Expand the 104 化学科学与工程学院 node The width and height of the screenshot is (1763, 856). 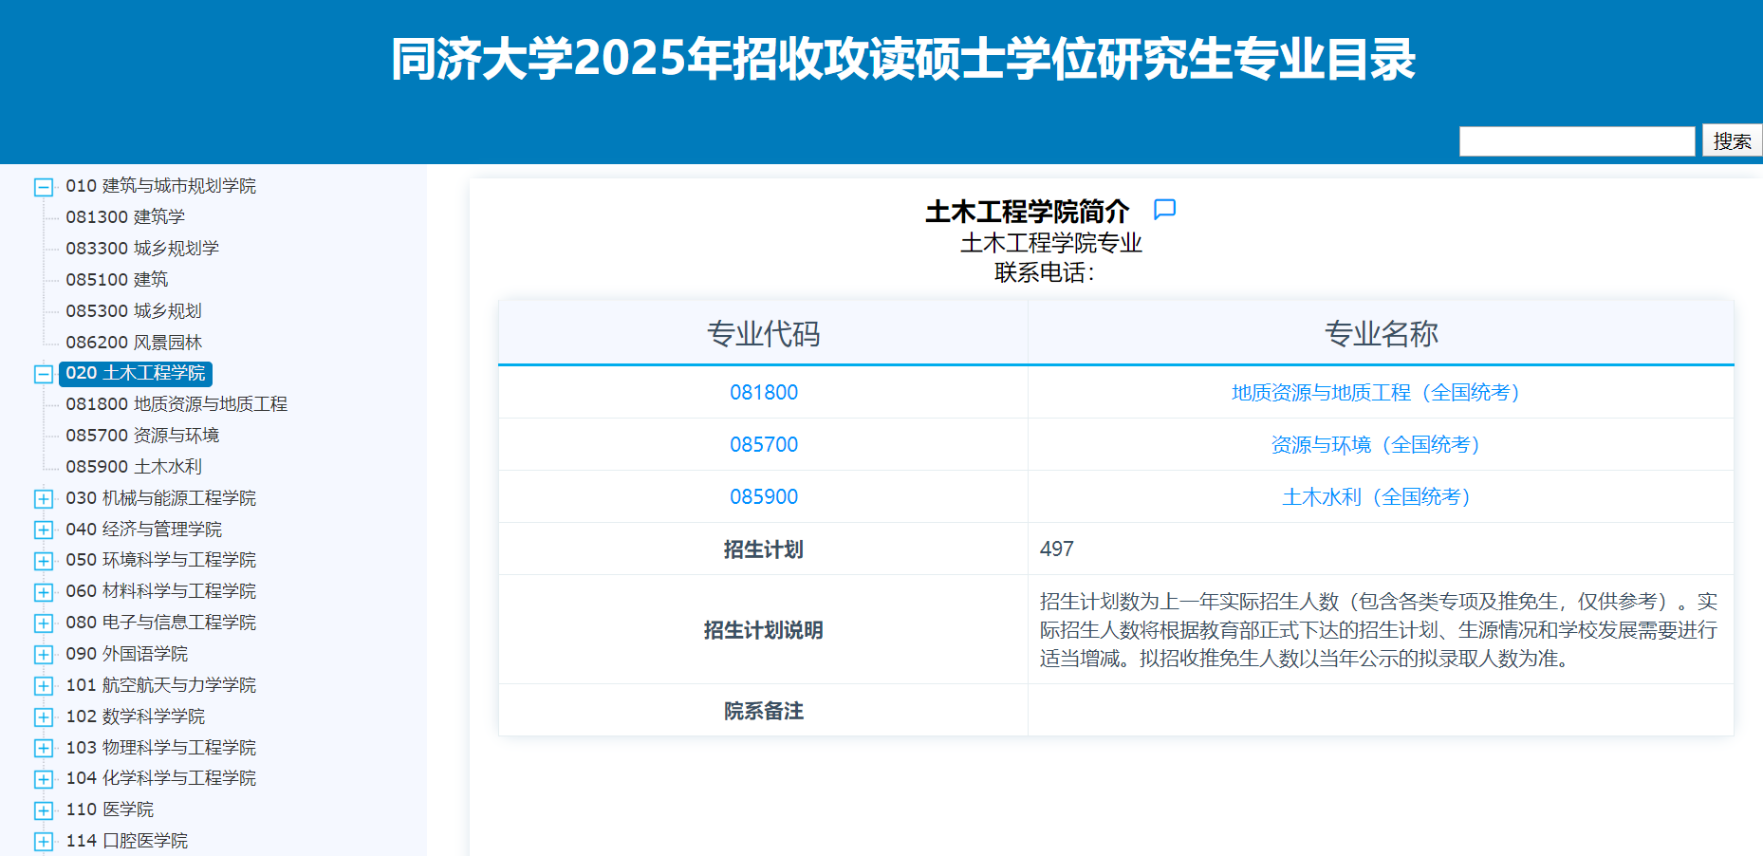(44, 779)
